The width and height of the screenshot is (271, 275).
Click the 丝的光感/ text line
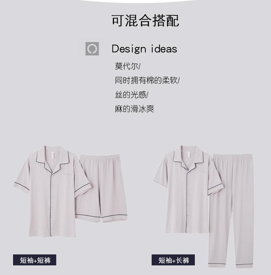click(x=131, y=95)
